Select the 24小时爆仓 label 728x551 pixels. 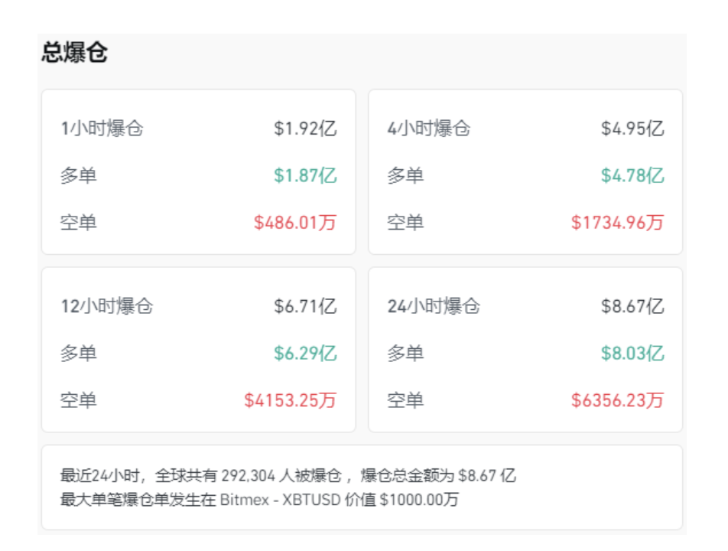tap(434, 306)
